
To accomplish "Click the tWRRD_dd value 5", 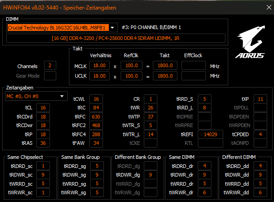I will (x=260, y=184).
